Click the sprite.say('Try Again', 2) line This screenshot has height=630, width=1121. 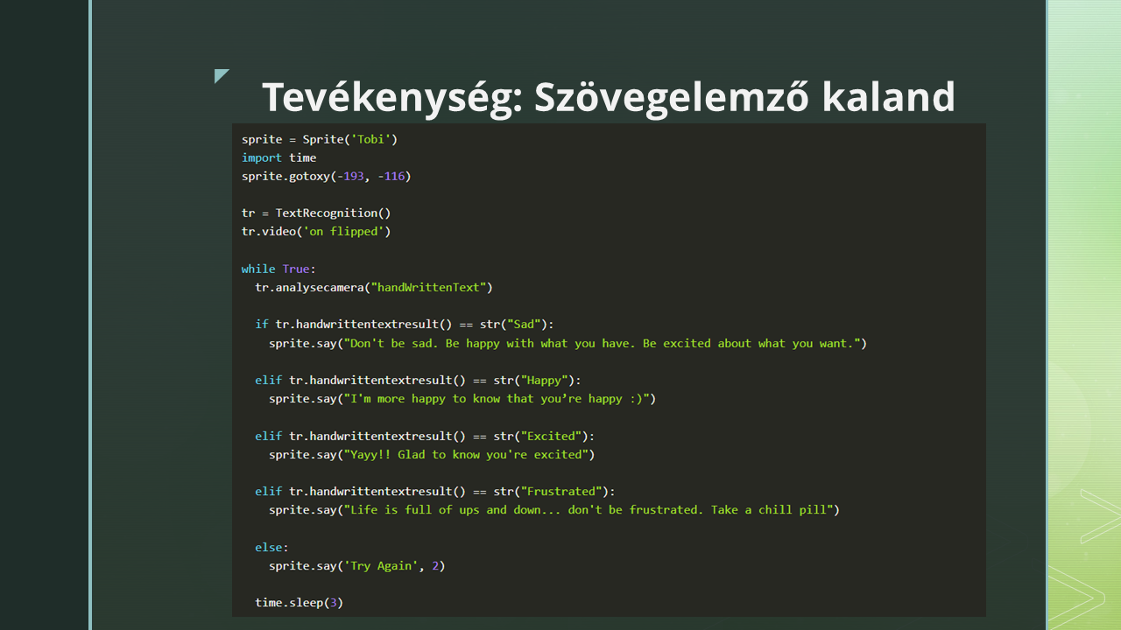click(x=356, y=565)
